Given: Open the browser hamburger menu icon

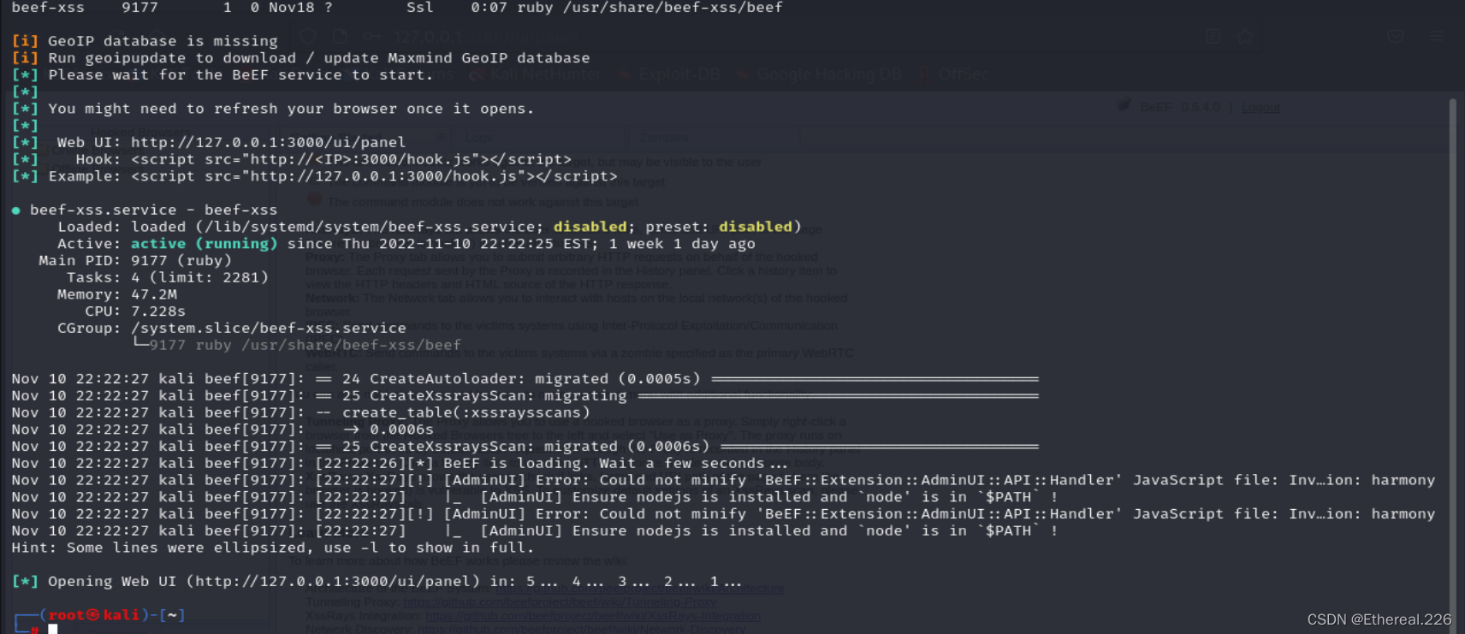Looking at the screenshot, I should click(1437, 37).
